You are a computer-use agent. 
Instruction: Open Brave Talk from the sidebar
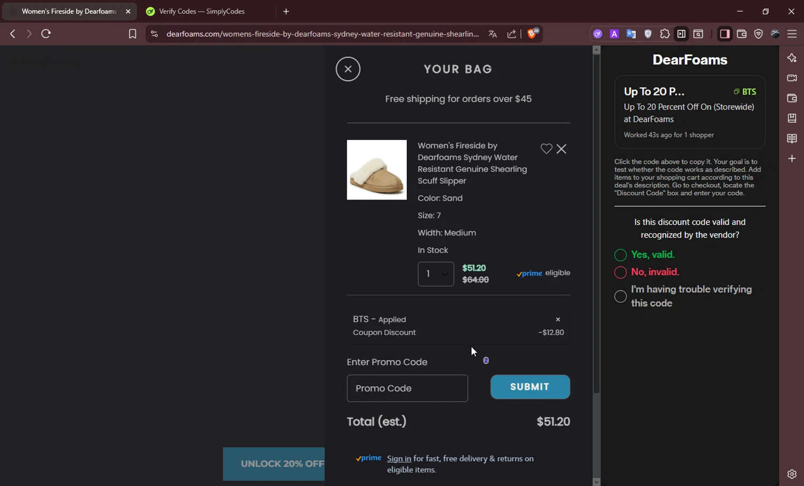(792, 78)
